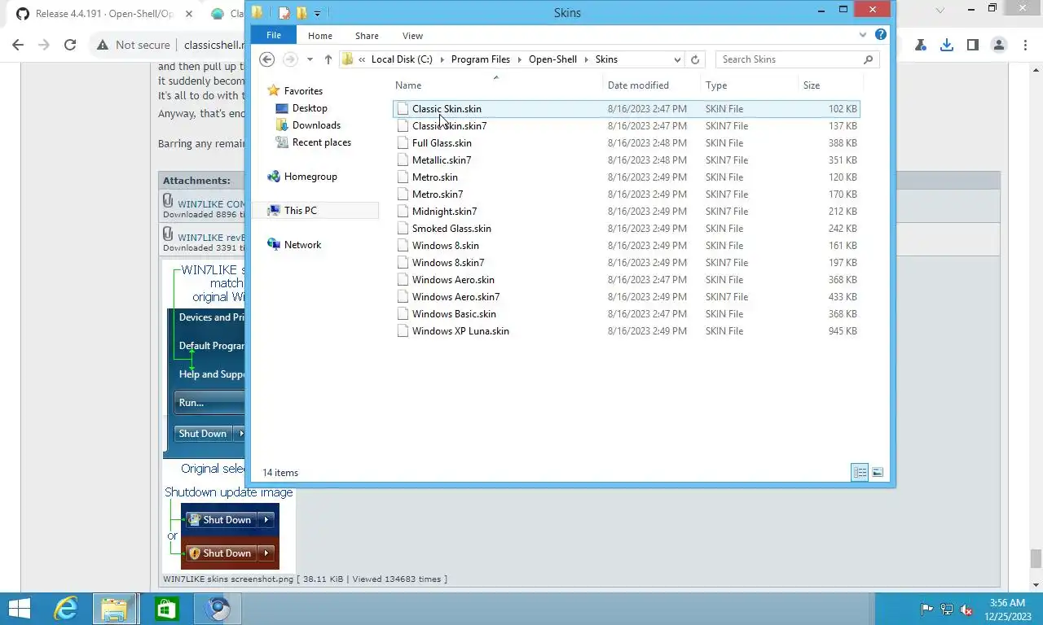This screenshot has height=625, width=1043.
Task: Open Action Center flag tray icon
Action: pyautogui.click(x=926, y=610)
